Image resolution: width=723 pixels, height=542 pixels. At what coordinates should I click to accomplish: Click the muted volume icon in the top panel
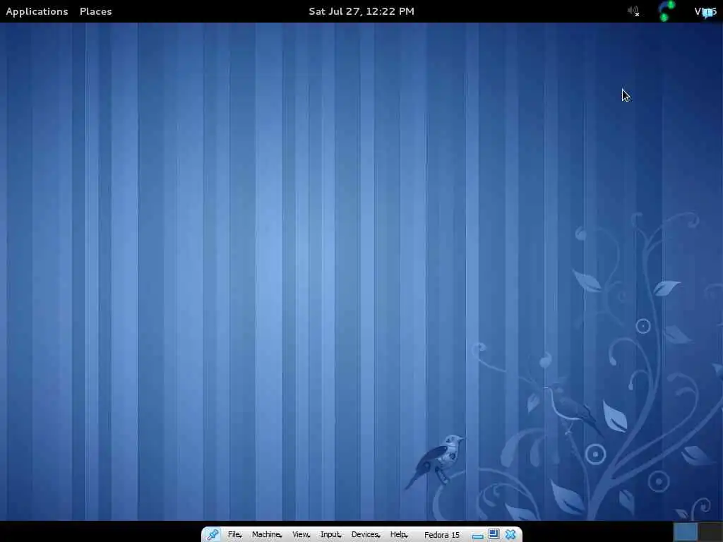[x=633, y=11]
